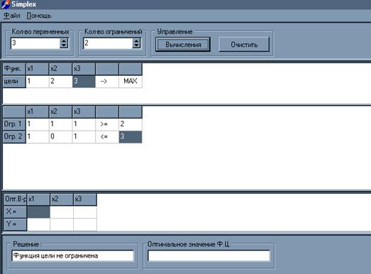This screenshot has height=274, width=371.
Task: Select Огр. 1 x3 coefficient cell
Action: (x=84, y=124)
